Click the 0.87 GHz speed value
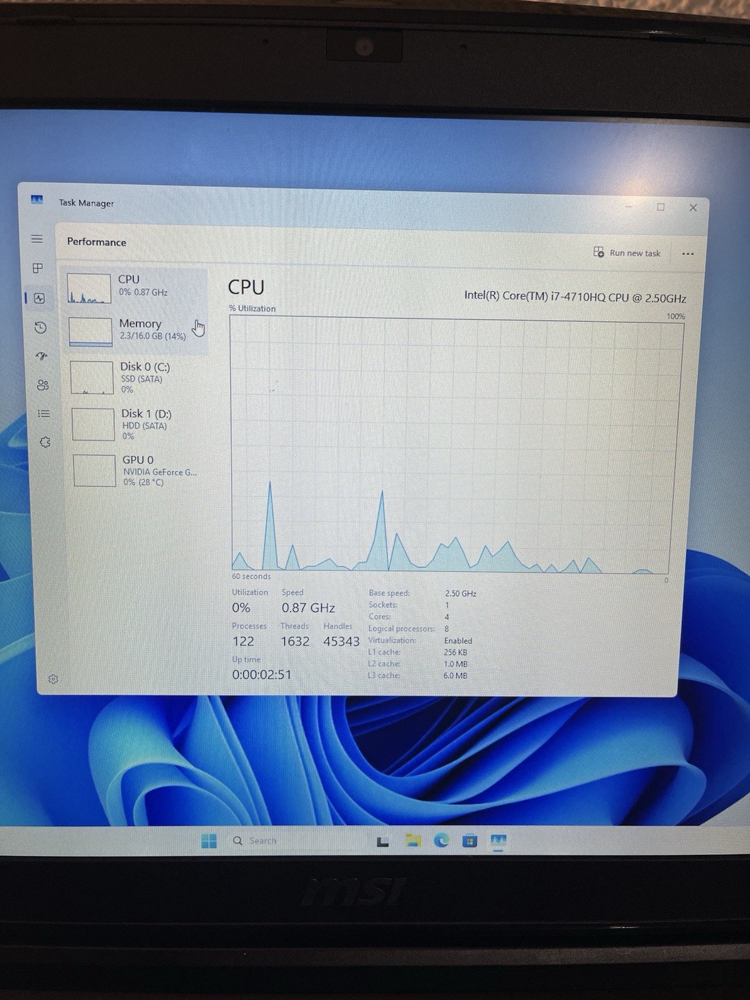Image resolution: width=750 pixels, height=1000 pixels. pyautogui.click(x=308, y=607)
